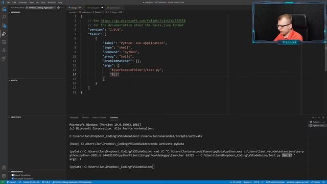The width and height of the screenshot is (327, 184).
Task: Select Python terminal entry in terminal list
Action: (317, 122)
